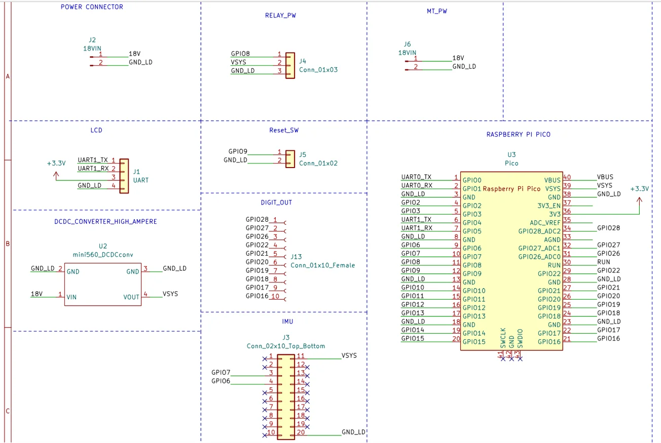The width and height of the screenshot is (661, 443).
Task: Click the GPIO28 label on J13 pin 1
Action: (x=257, y=219)
